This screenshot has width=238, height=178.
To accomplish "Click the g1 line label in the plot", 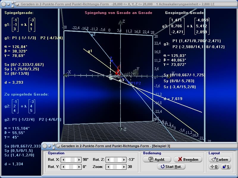I will 90,51.
